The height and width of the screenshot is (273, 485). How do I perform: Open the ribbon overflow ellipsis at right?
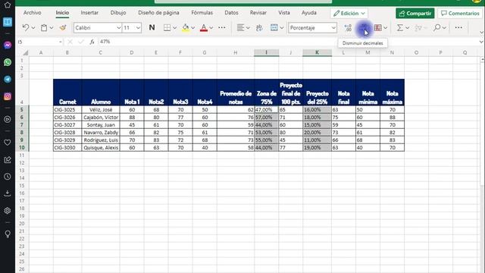pos(458,27)
